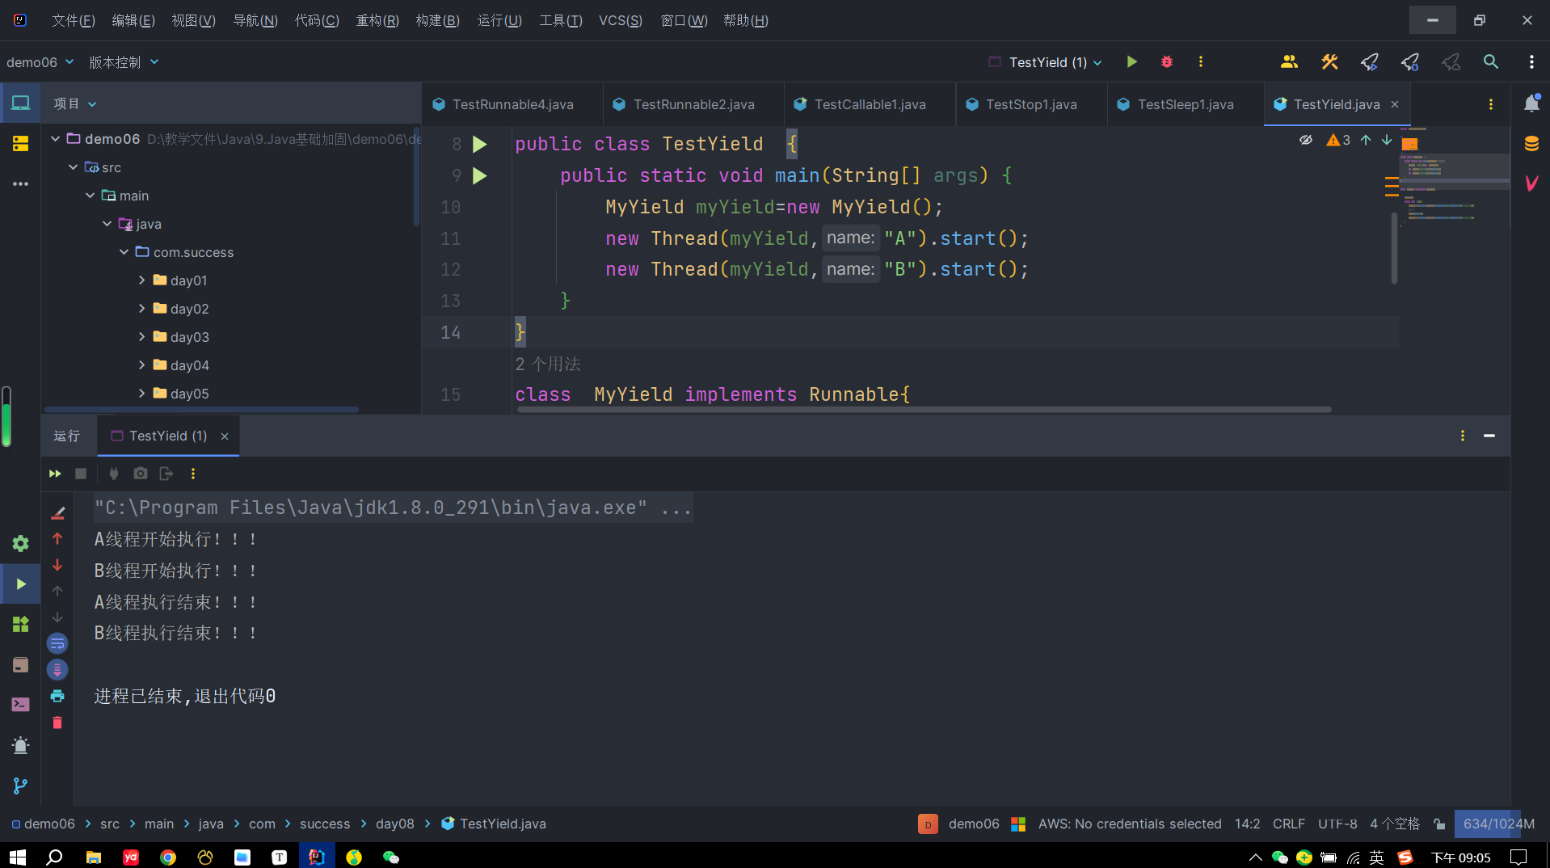1550x868 pixels.
Task: Open Project tool window icon
Action: click(20, 103)
